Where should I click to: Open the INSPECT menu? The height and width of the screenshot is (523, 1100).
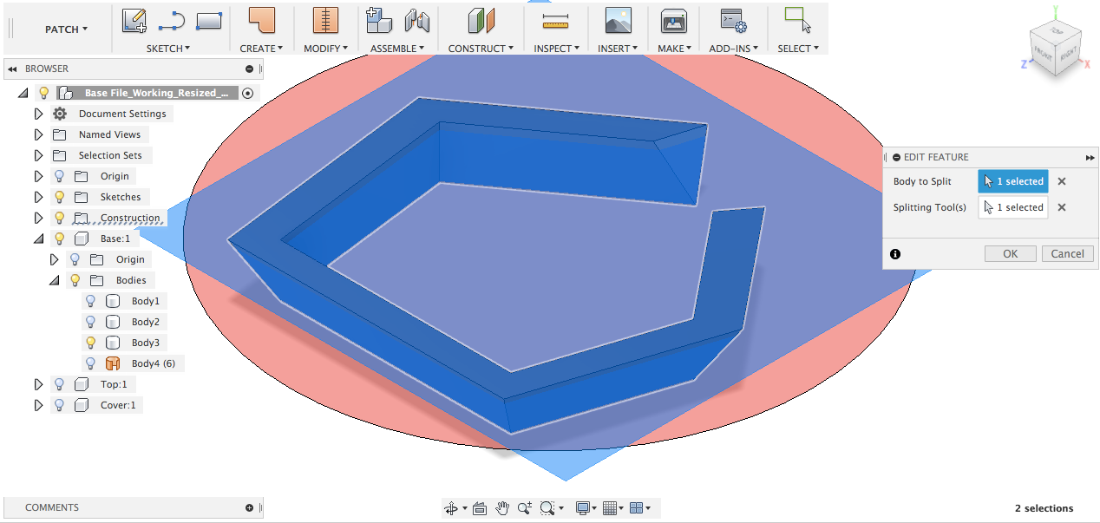pyautogui.click(x=556, y=49)
